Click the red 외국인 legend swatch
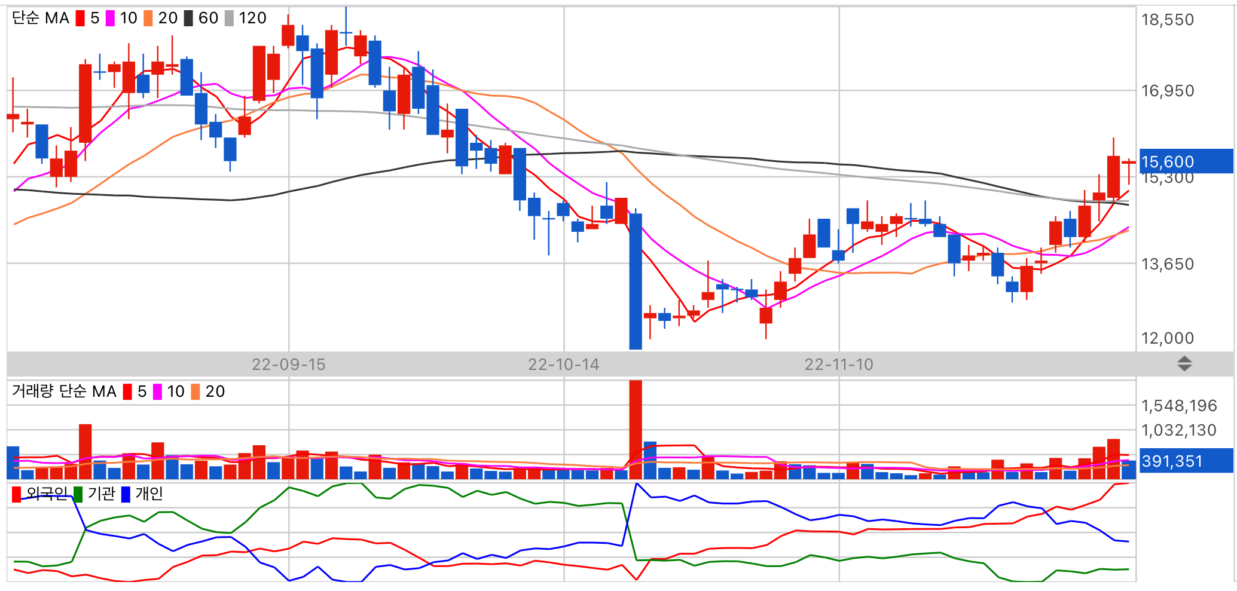The image size is (1237, 591). (x=16, y=494)
